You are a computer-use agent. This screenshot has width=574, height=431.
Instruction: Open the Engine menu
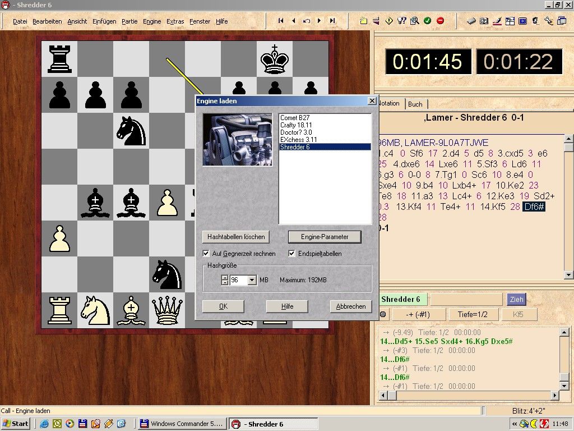152,21
